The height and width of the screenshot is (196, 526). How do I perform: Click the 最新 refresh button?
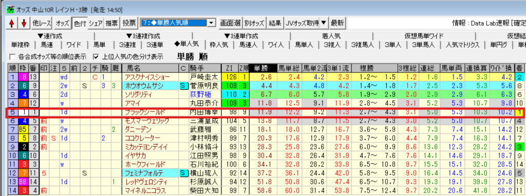pyautogui.click(x=337, y=23)
